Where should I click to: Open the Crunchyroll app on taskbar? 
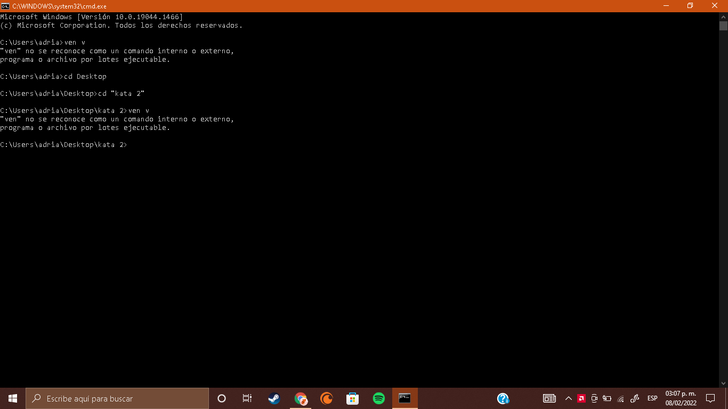click(326, 398)
